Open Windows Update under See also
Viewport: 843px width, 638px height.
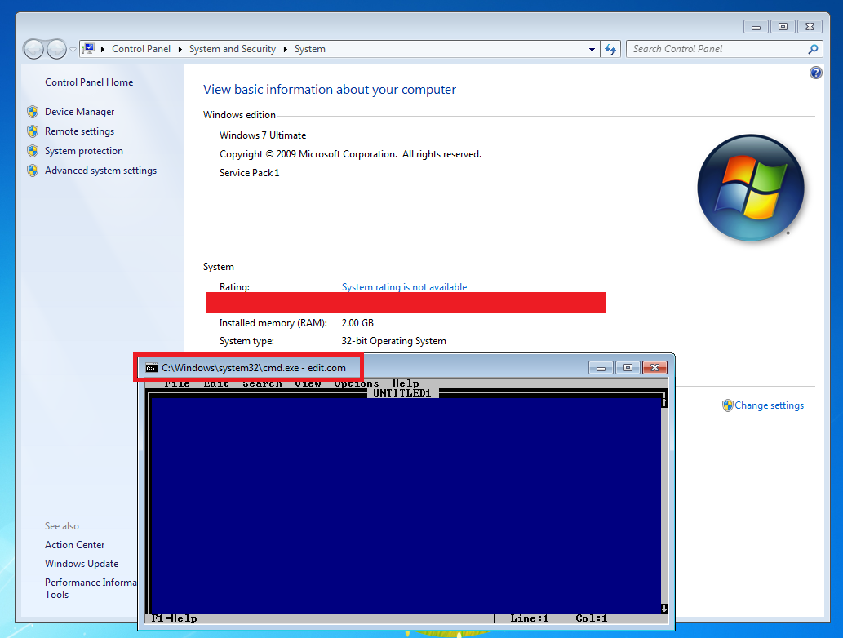click(x=82, y=564)
